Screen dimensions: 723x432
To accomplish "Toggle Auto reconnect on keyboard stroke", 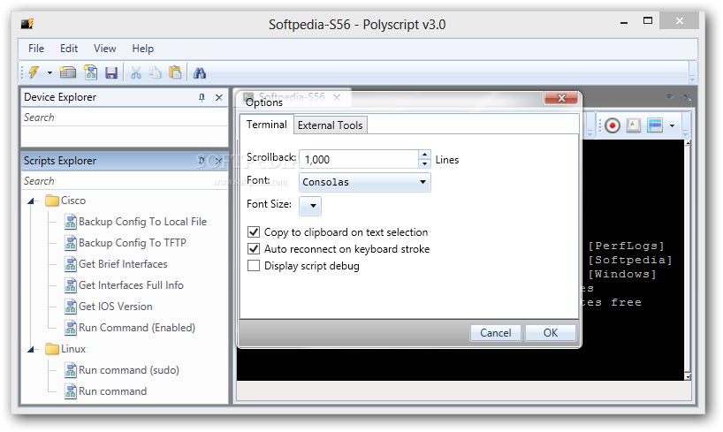I will click(254, 249).
